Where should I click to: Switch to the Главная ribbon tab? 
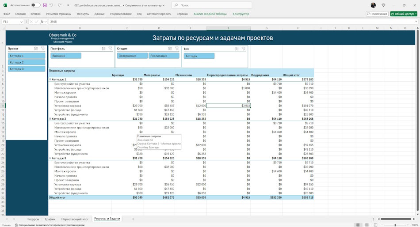(20, 14)
